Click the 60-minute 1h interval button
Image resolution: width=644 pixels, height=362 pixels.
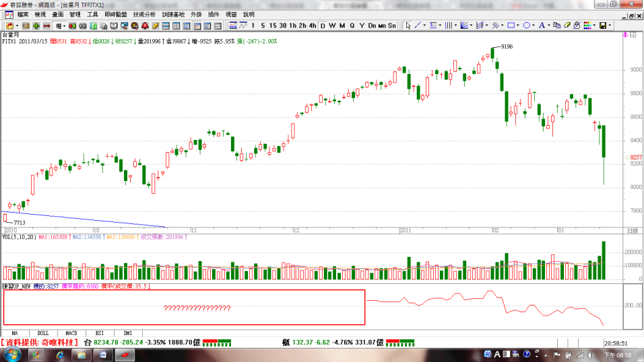click(x=292, y=26)
